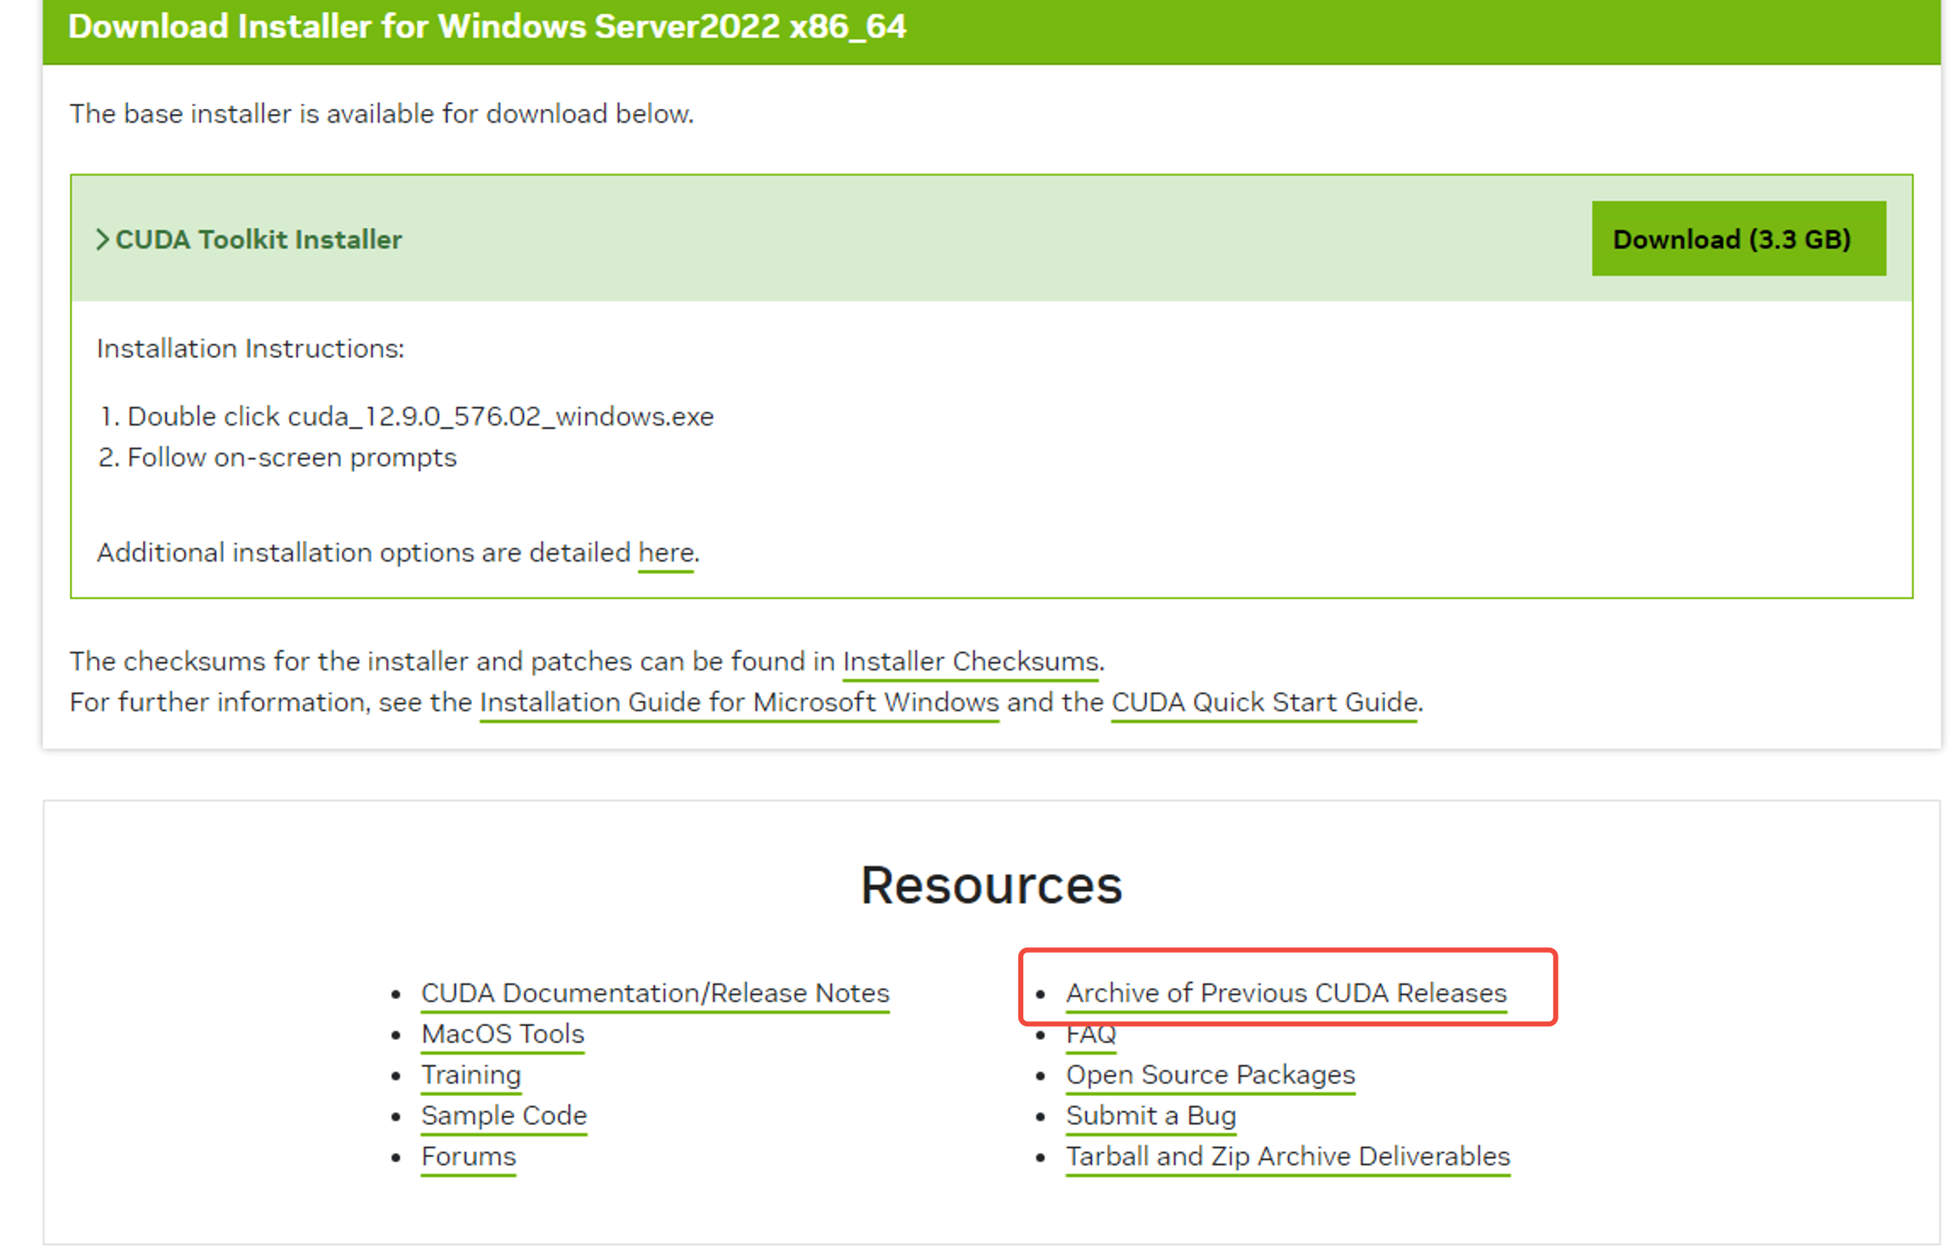Open the Open Source Packages link
Viewport: 1960px width, 1249px height.
tap(1211, 1075)
